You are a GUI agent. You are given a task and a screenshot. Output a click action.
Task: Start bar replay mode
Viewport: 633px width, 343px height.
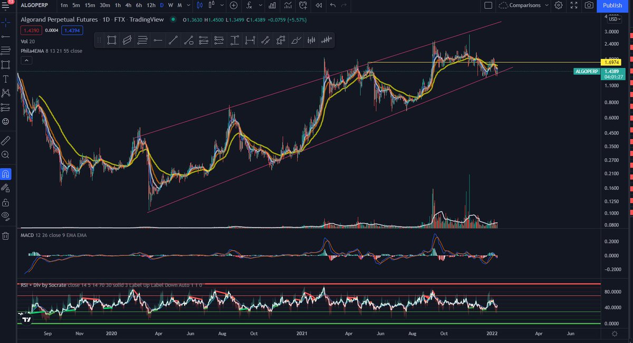click(318, 5)
